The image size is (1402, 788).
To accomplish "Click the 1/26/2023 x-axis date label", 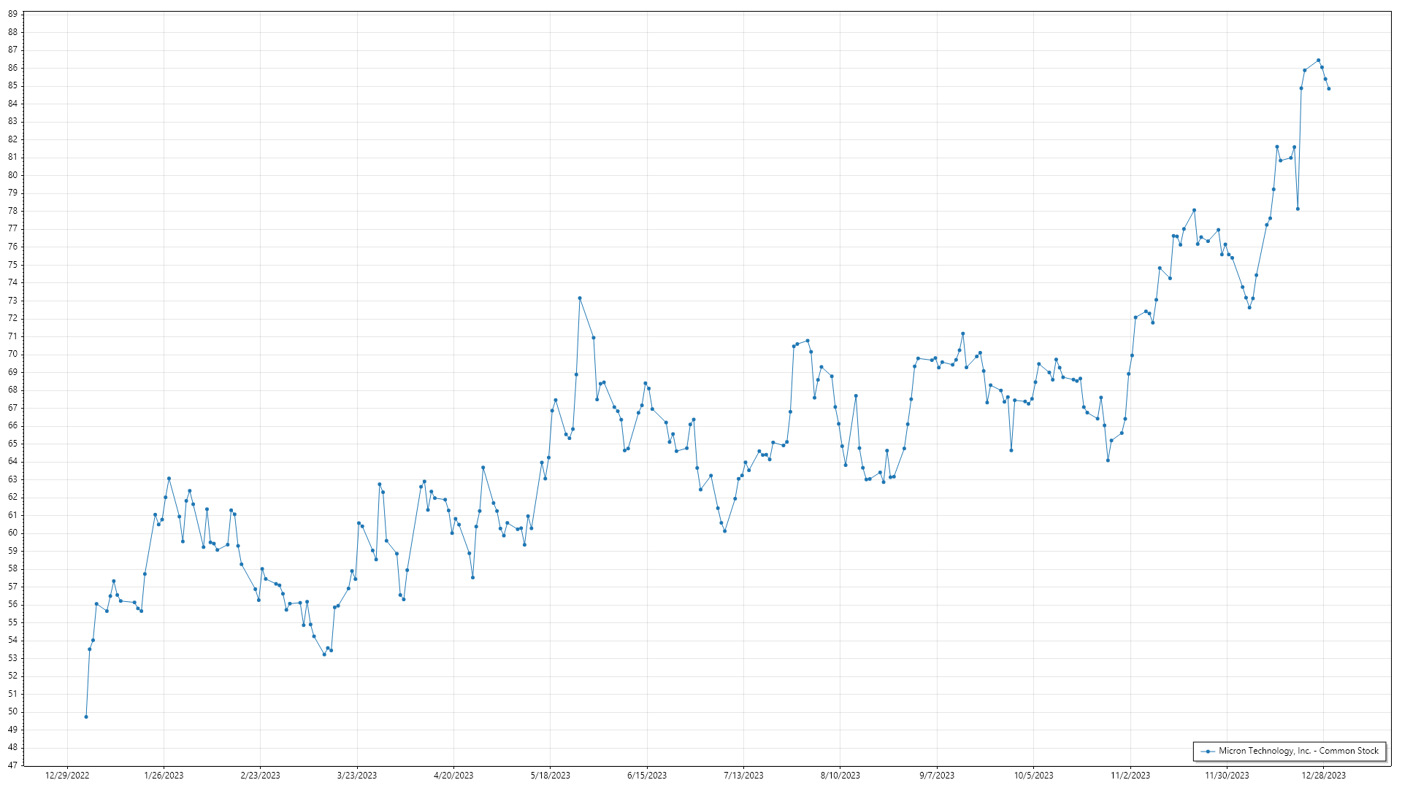I will (x=164, y=776).
